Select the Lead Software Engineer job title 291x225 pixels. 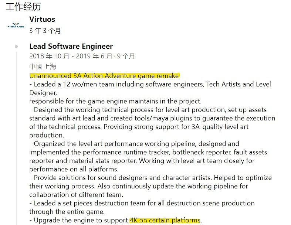[x=71, y=47]
